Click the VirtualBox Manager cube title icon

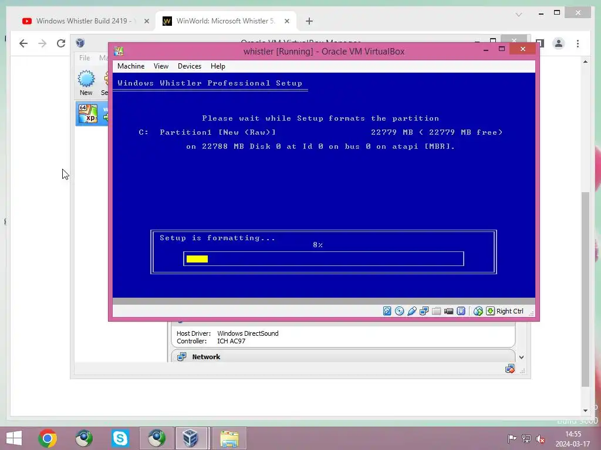(80, 42)
